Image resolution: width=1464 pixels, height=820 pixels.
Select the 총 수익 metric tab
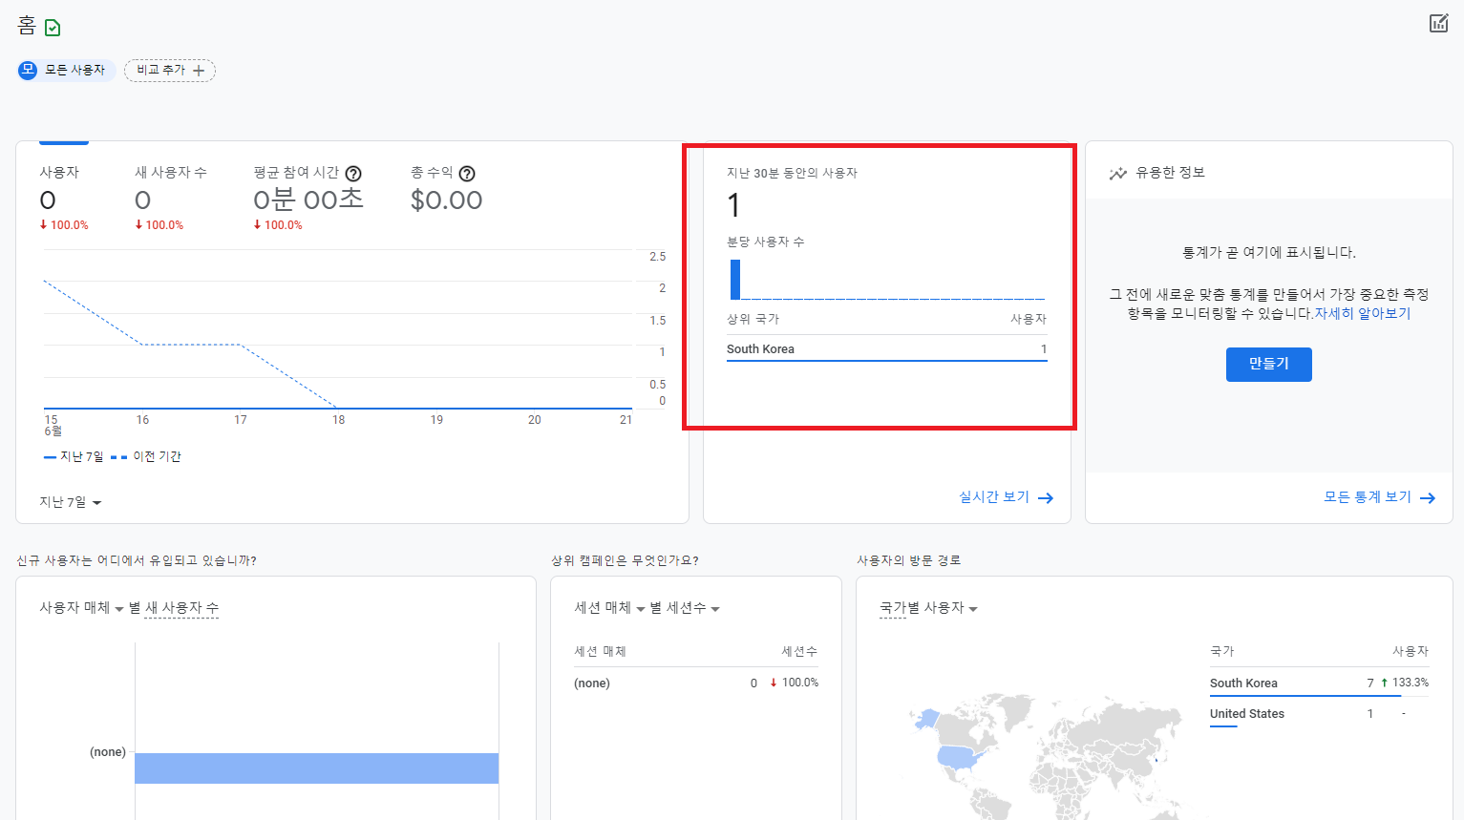click(x=446, y=189)
